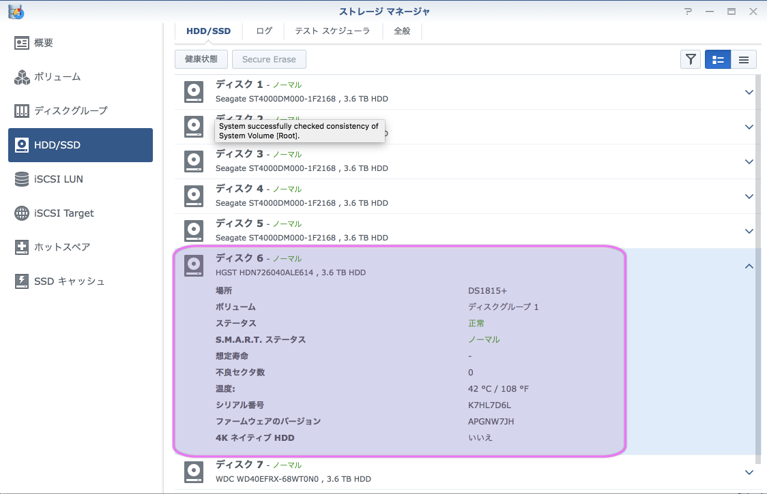The width and height of the screenshot is (767, 494).
Task: Select the ボリューム cubes icon in sidebar
Action: [22, 77]
